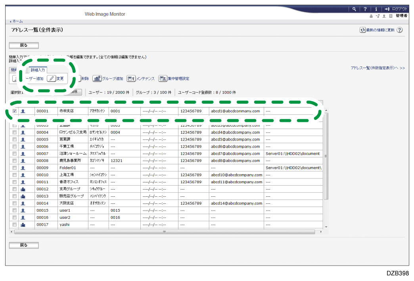Select the checkbox for Folder01 row
The image size is (414, 281).
coord(15,168)
